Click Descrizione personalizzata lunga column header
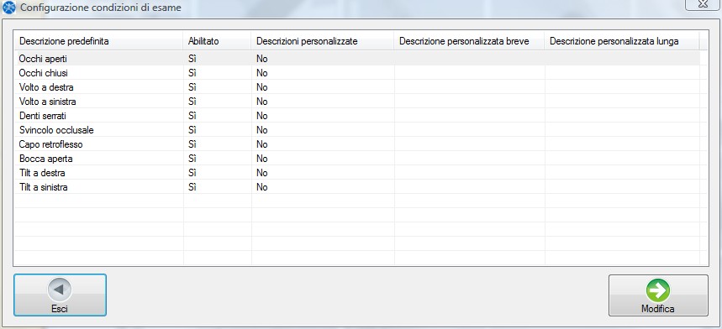 click(x=622, y=41)
